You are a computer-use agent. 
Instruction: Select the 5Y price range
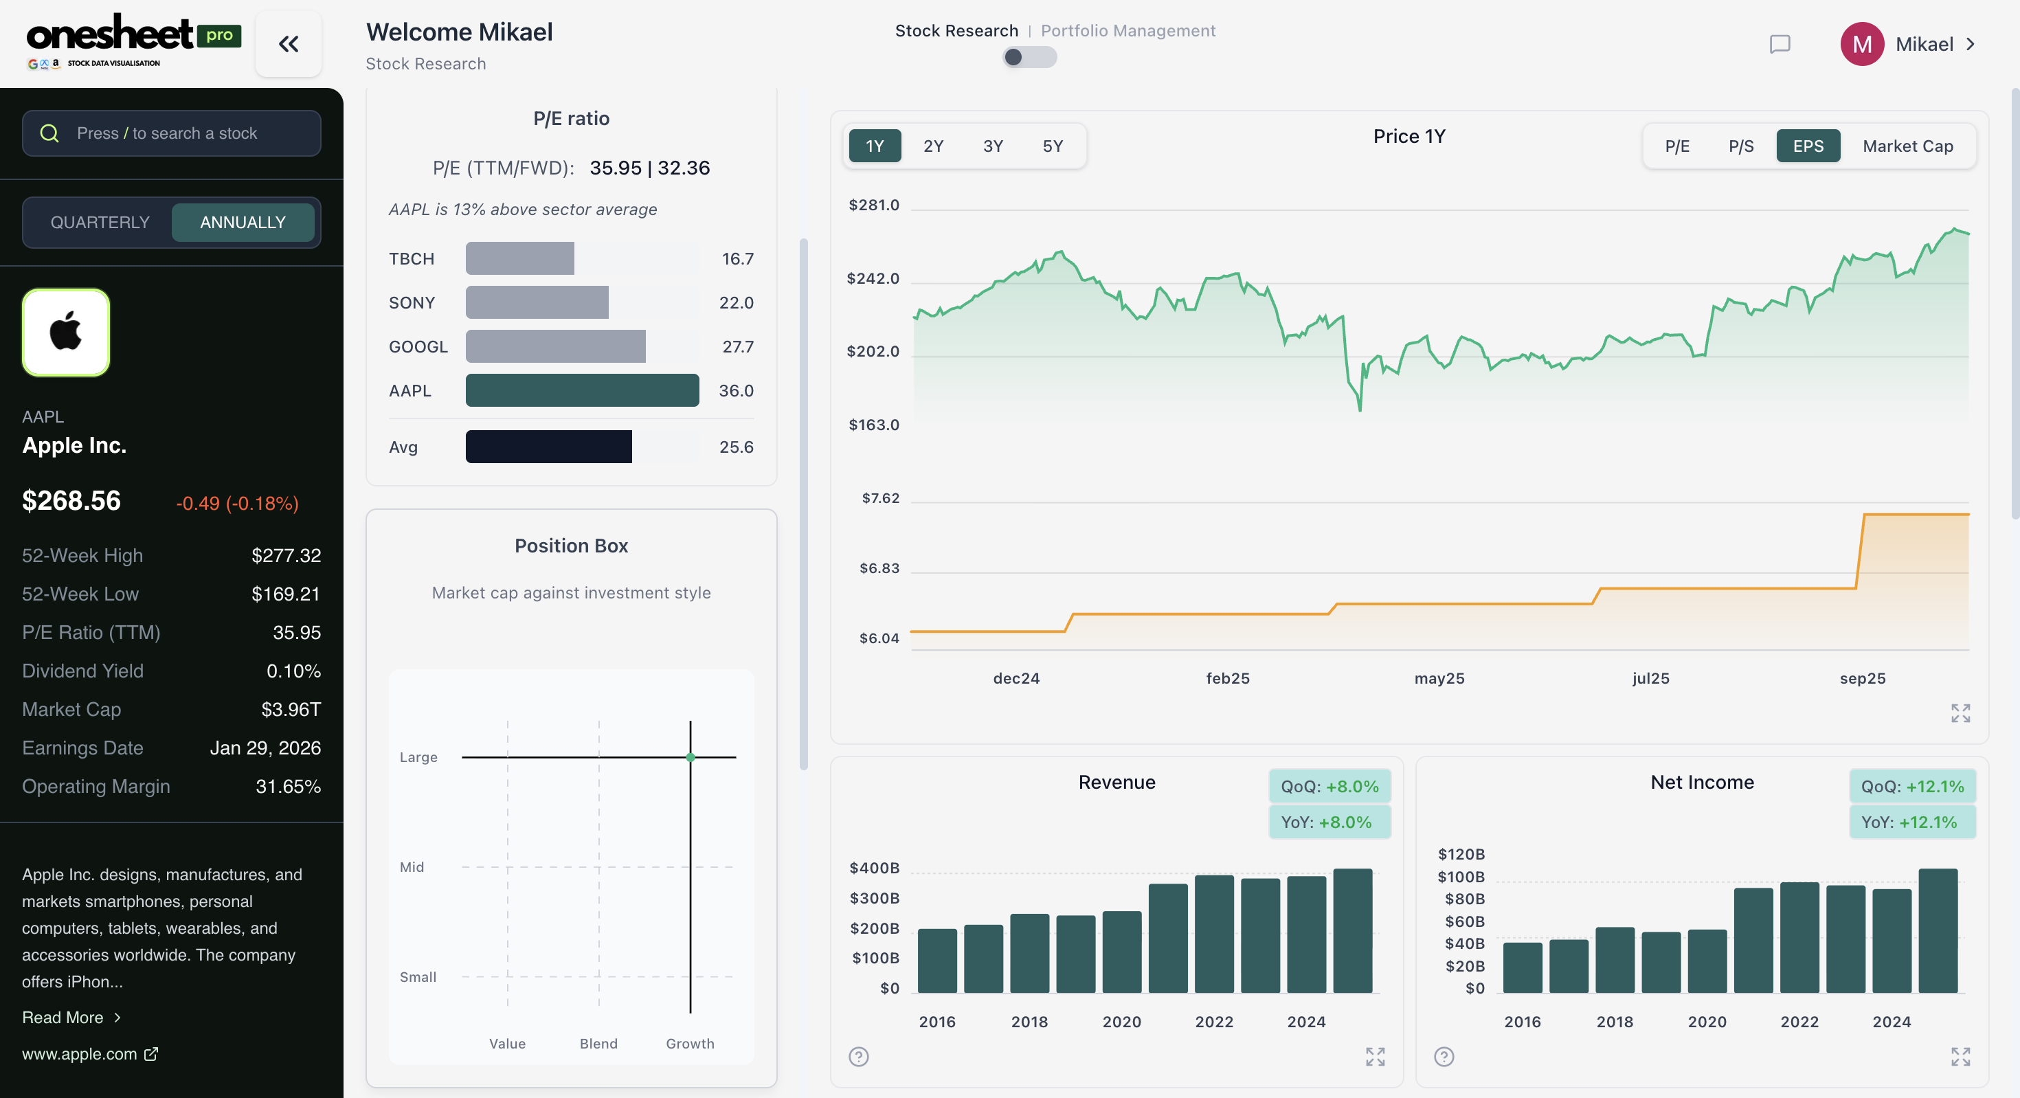(1053, 146)
